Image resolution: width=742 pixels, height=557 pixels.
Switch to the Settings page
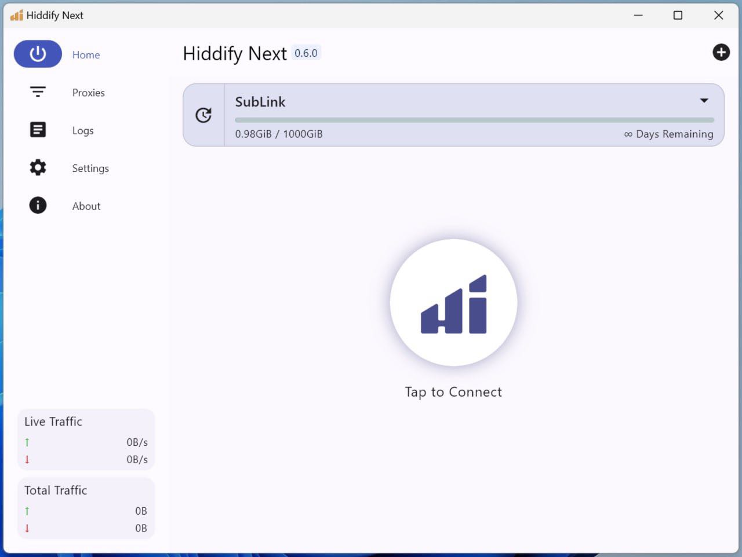[90, 168]
